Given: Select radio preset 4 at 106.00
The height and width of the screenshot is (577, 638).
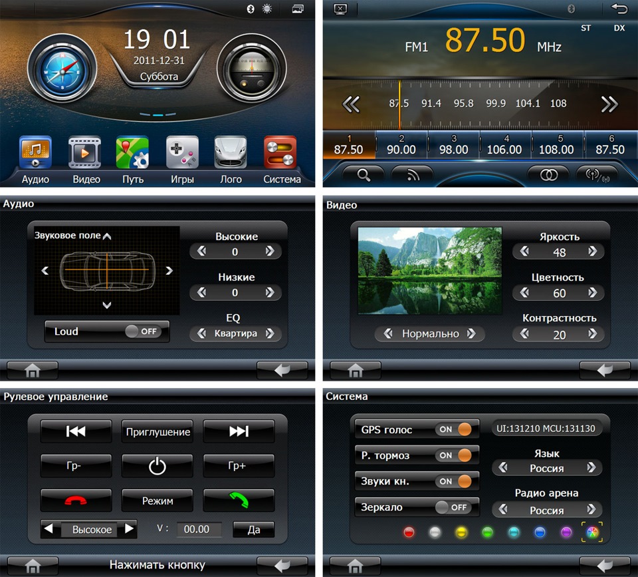Looking at the screenshot, I should click(x=504, y=145).
